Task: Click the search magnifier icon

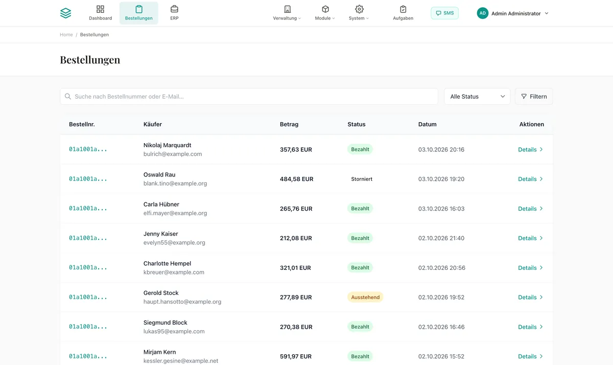Action: coord(68,97)
